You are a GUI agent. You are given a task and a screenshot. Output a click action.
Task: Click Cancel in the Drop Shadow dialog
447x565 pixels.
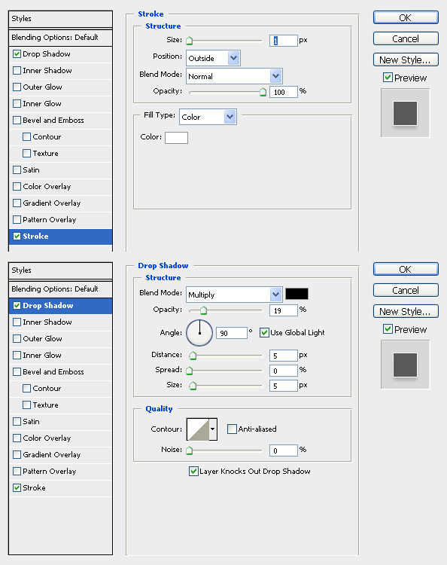click(406, 291)
